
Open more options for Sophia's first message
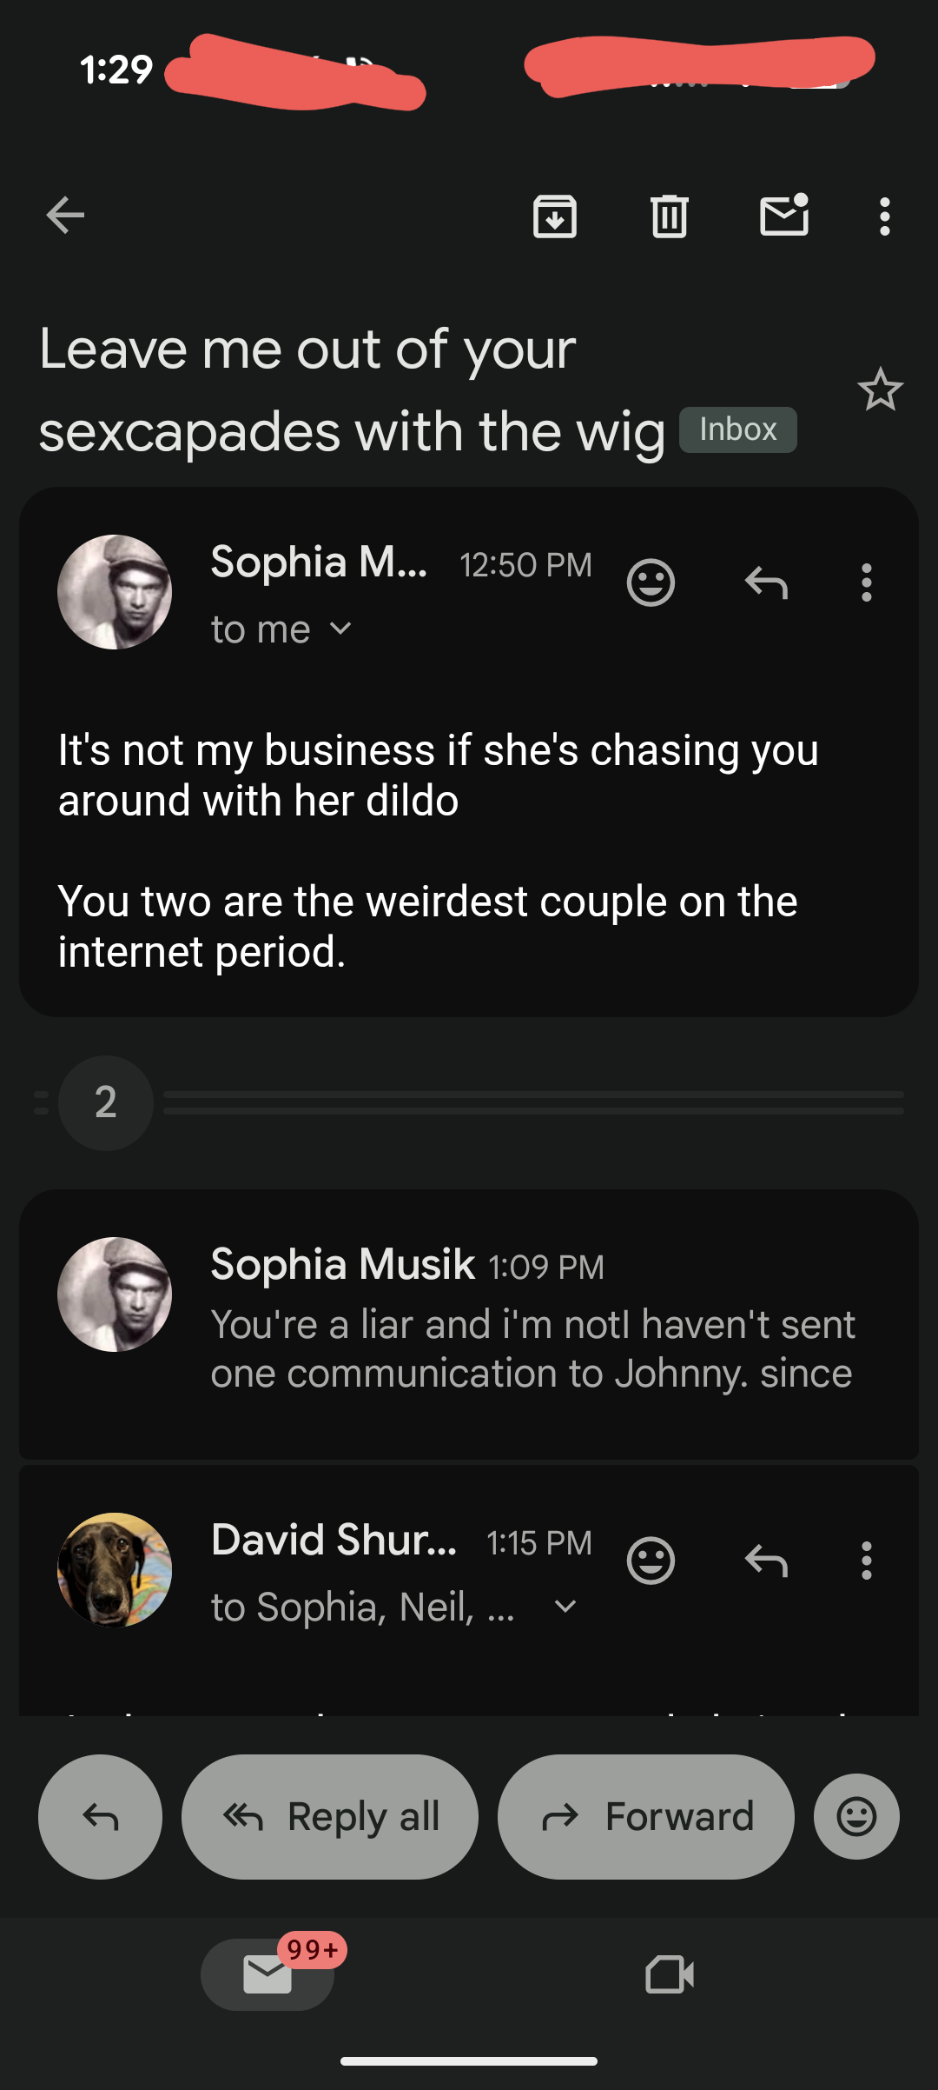click(866, 582)
